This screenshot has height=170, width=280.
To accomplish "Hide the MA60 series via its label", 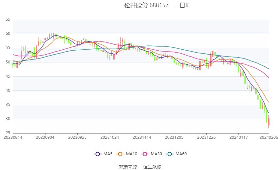I will tap(181, 154).
